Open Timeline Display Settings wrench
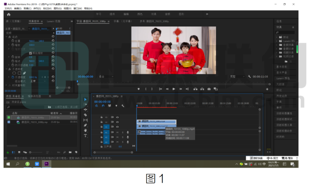This screenshot has width=310, height=188. point(123,106)
